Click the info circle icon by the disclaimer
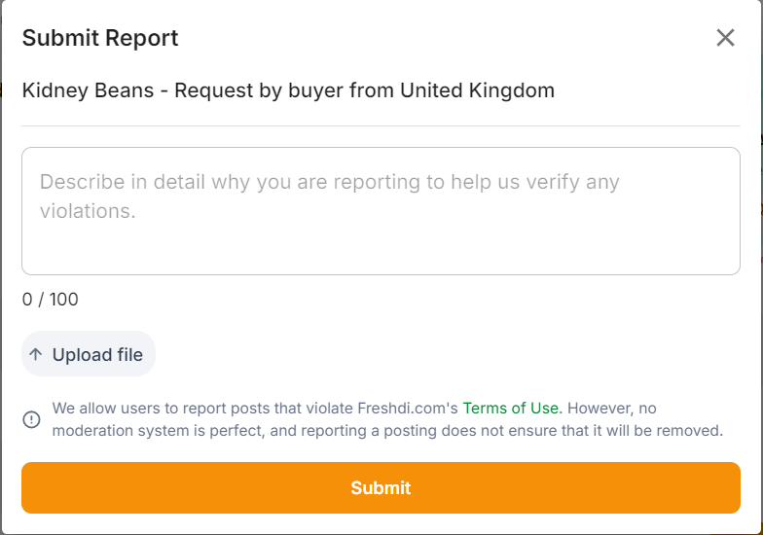 click(x=31, y=419)
